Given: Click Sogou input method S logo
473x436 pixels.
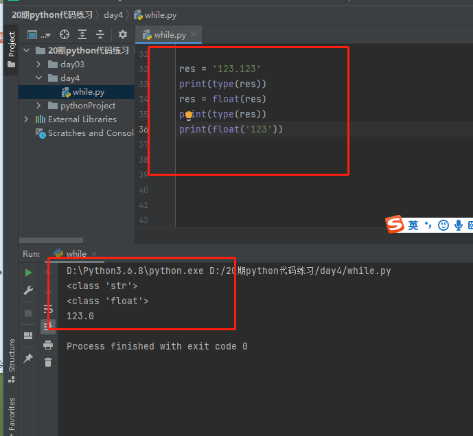Looking at the screenshot, I should tap(395, 225).
